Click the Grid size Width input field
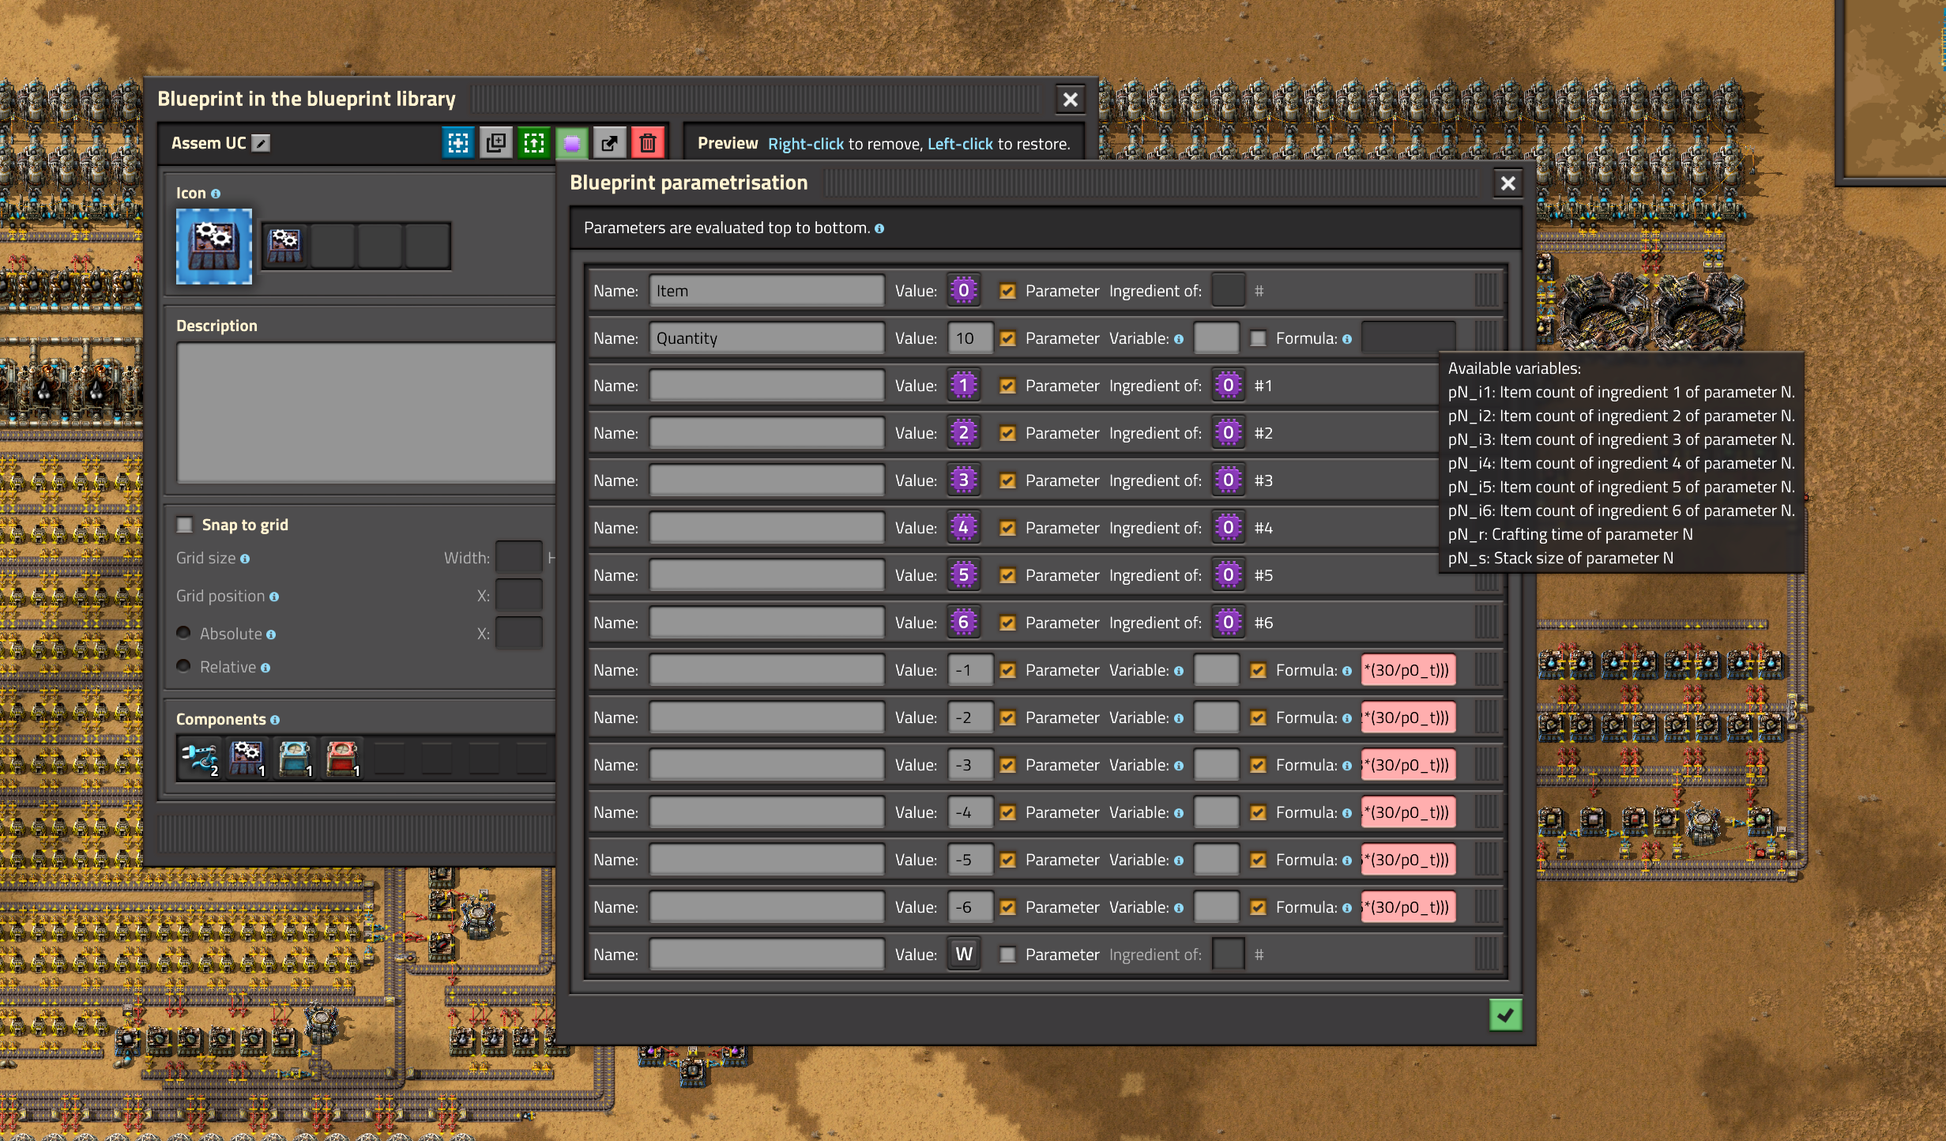1946x1141 pixels. point(518,558)
